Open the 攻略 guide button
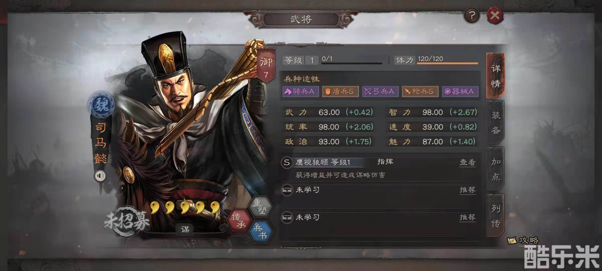602x271 pixels. [x=523, y=240]
